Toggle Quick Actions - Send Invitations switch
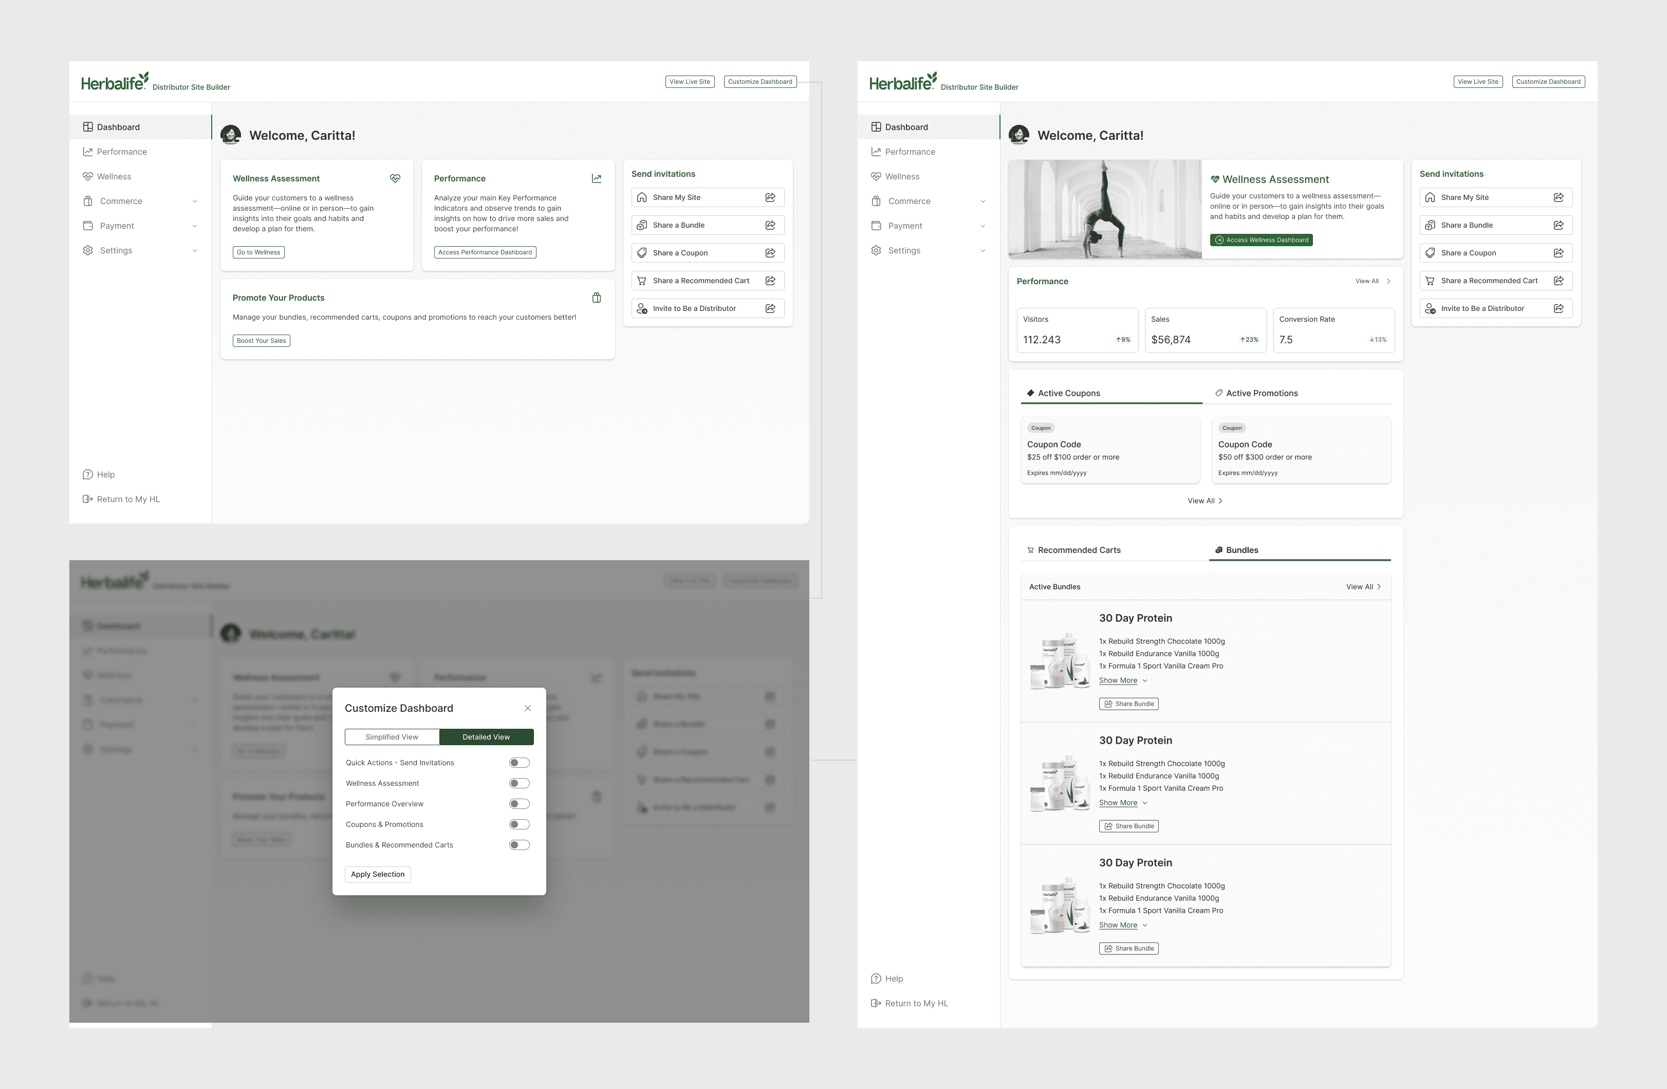 519,763
